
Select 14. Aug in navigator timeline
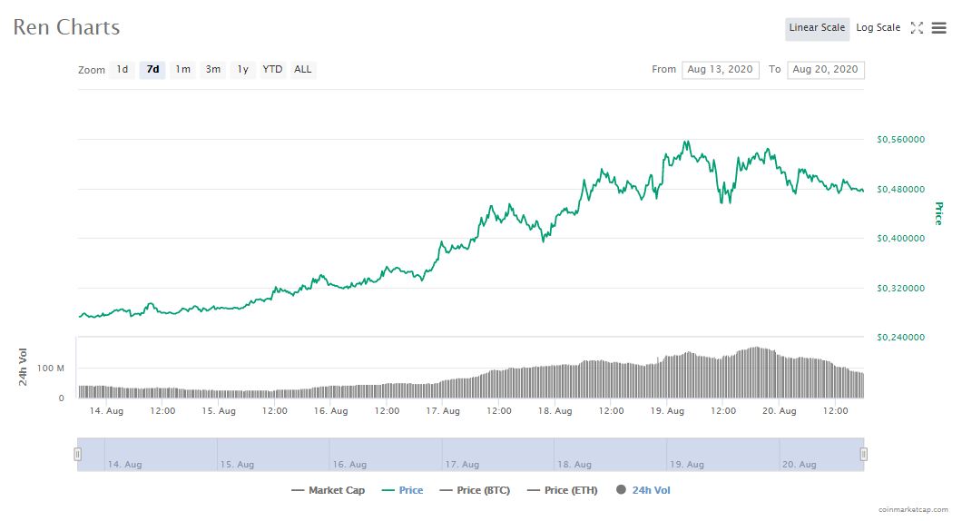[124, 465]
